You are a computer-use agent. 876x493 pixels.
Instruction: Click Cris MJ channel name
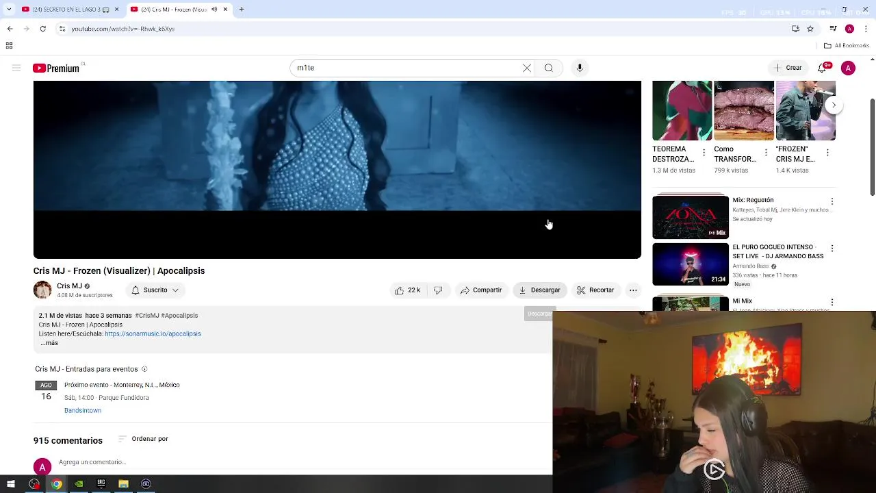69,286
